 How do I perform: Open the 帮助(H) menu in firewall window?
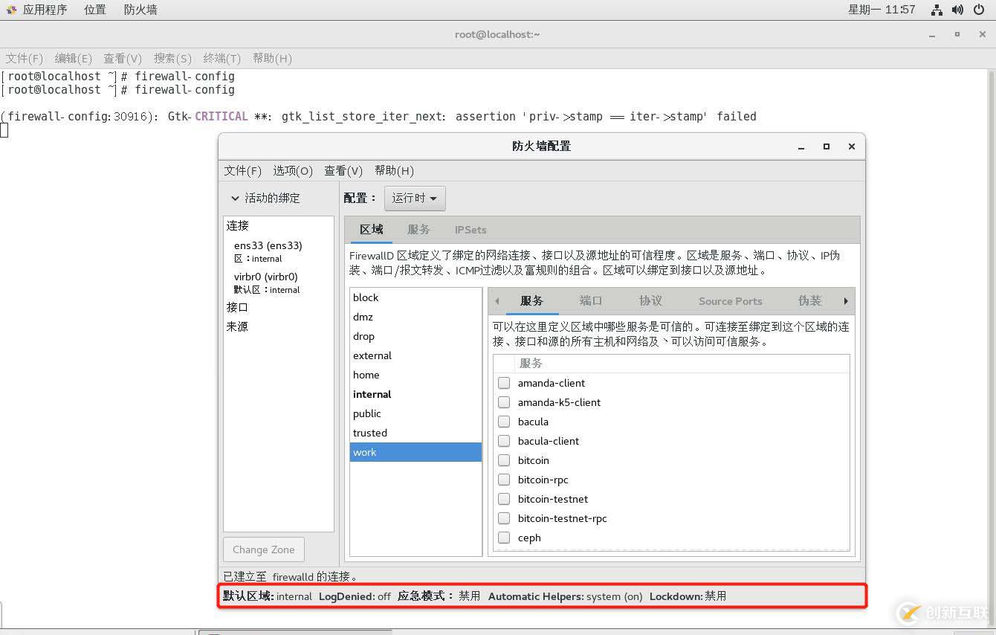click(394, 170)
